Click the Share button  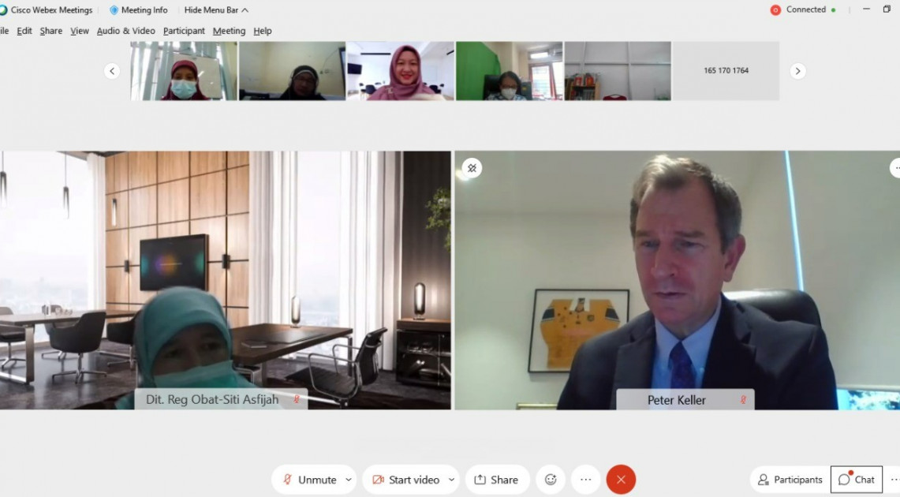coord(497,480)
